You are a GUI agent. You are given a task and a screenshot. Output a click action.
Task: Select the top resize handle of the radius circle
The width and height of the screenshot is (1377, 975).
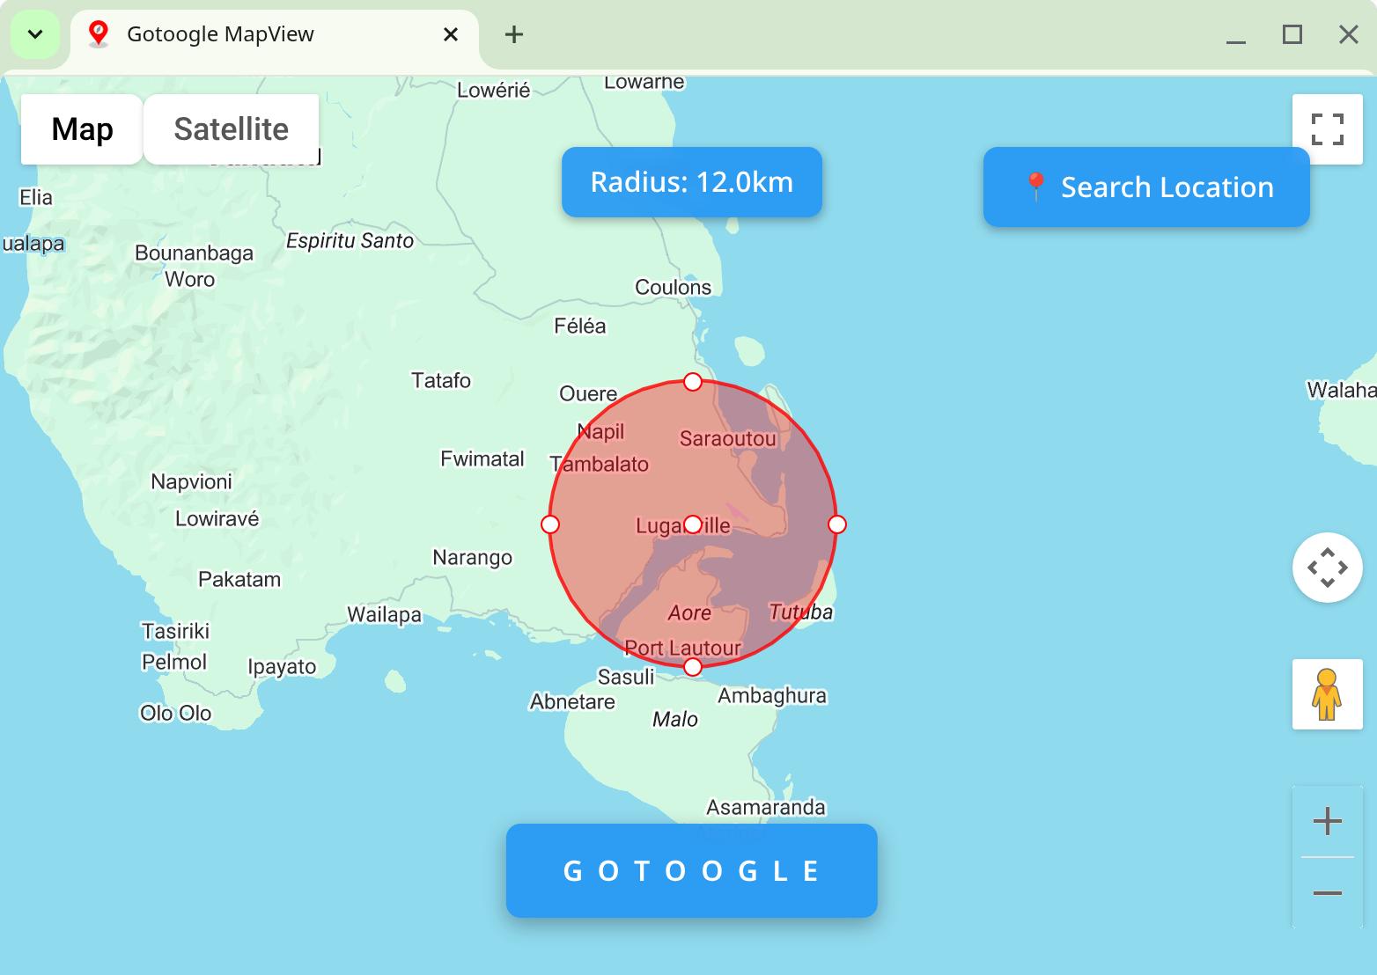pos(692,381)
